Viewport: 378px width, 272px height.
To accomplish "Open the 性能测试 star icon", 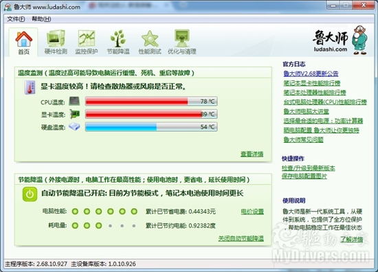I will click(x=150, y=38).
